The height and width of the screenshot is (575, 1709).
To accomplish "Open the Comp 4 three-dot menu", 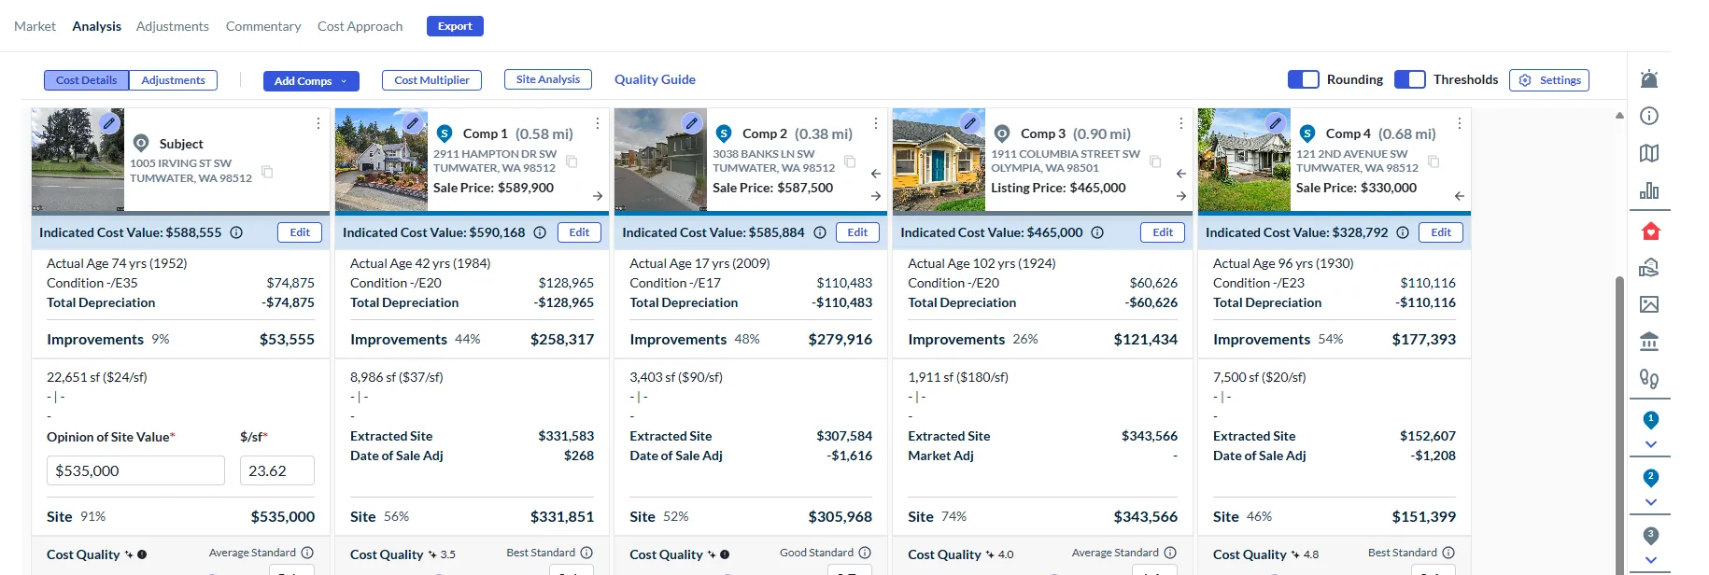I will 1459,123.
